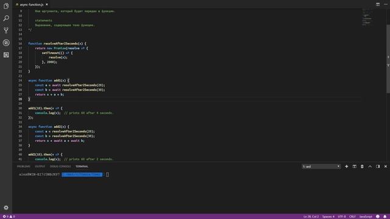Kill the terminal with trash icon
This screenshot has height=219, width=390.
[x=362, y=166]
